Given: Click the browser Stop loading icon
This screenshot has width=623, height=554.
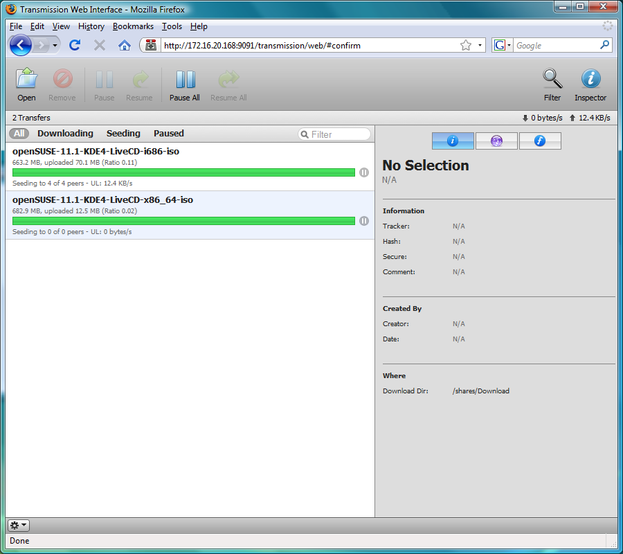Looking at the screenshot, I should pyautogui.click(x=99, y=45).
